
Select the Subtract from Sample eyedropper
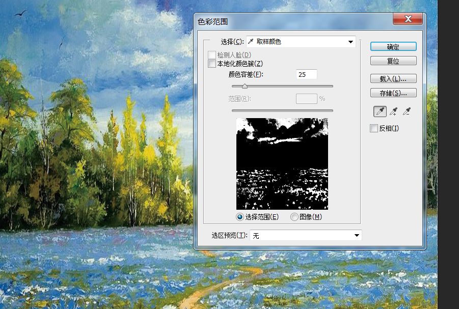[x=407, y=111]
